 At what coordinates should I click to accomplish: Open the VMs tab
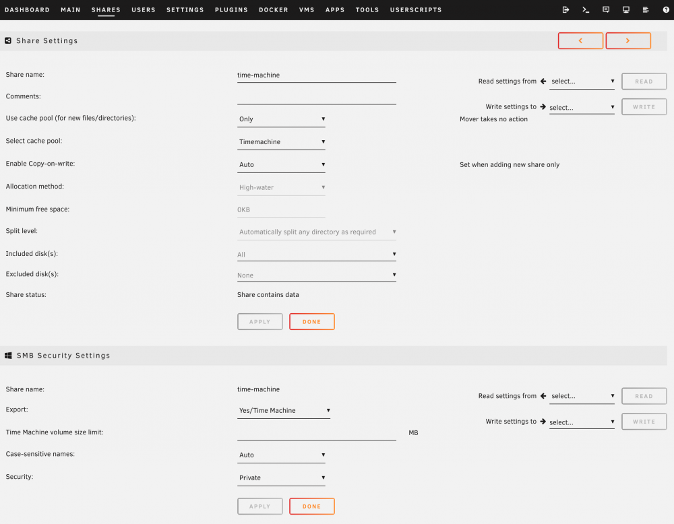(x=307, y=9)
